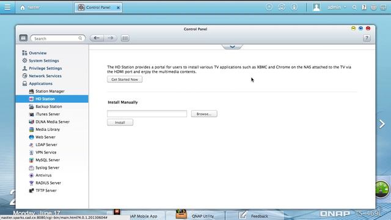
Task: Focus the Control Panel search field
Action: point(57,38)
